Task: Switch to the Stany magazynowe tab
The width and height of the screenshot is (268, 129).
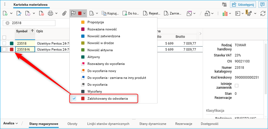Action: [44, 124]
